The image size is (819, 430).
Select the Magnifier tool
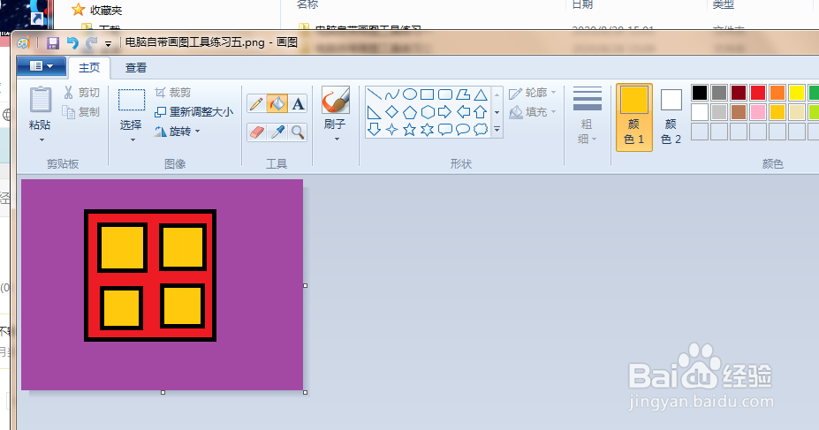pos(298,132)
